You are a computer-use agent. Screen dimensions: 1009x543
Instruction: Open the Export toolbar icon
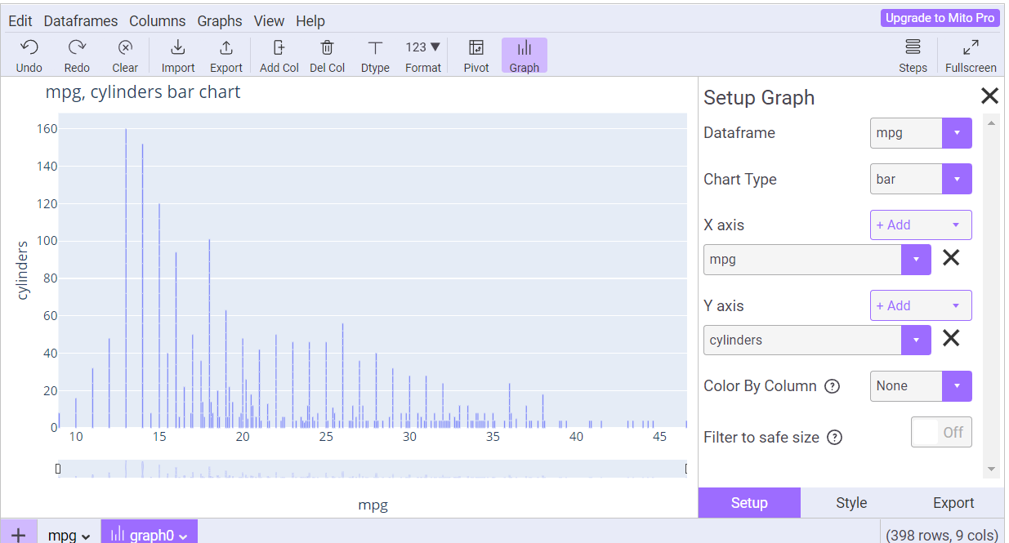[x=226, y=47]
